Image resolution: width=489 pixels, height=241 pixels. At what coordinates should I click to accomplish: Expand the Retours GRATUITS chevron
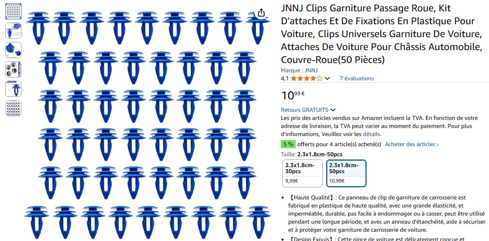(333, 110)
